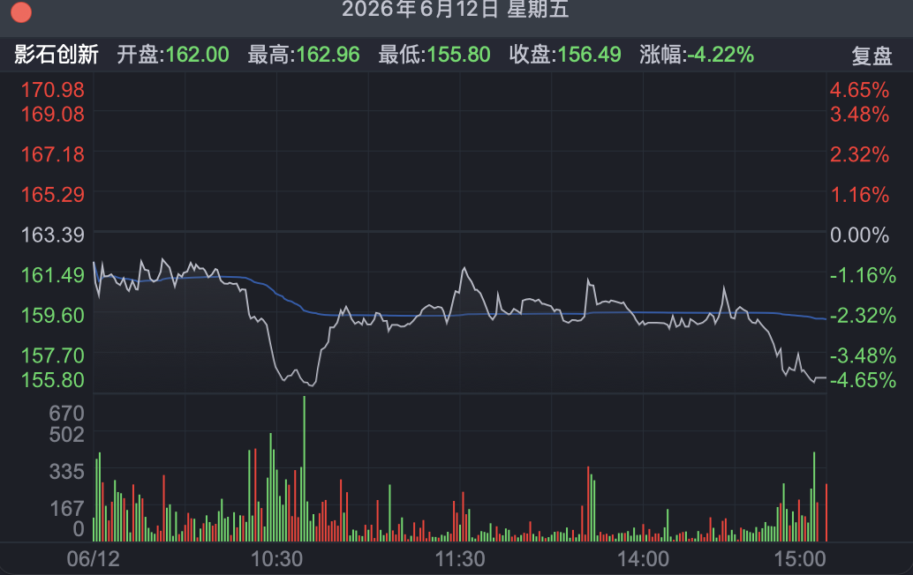Click the 165.29 price axis label

tap(52, 194)
